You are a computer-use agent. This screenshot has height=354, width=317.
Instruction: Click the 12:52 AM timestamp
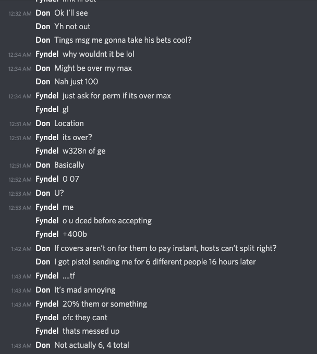pyautogui.click(x=20, y=180)
